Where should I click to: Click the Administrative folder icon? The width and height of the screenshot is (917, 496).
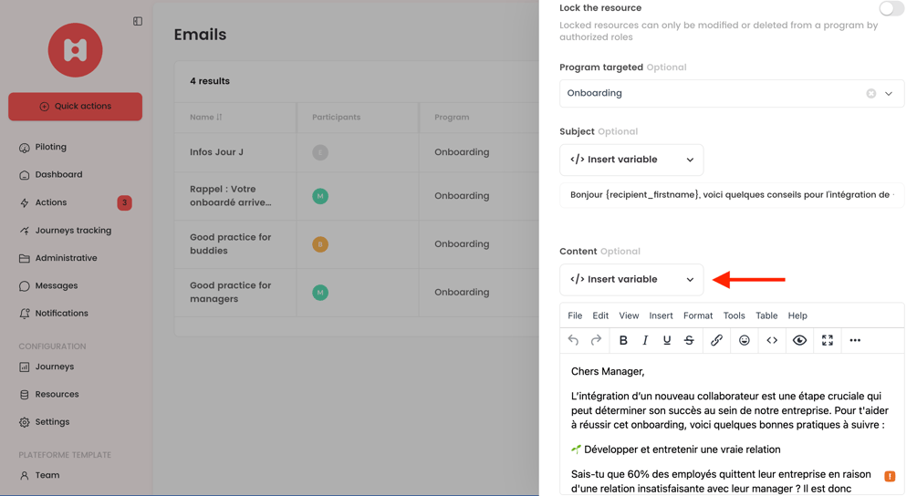24,258
